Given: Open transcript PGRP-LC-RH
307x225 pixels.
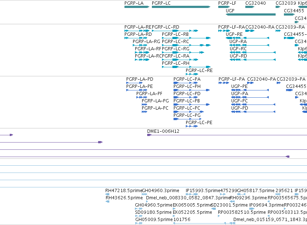Looking at the screenshot, I should pyautogui.click(x=187, y=67).
